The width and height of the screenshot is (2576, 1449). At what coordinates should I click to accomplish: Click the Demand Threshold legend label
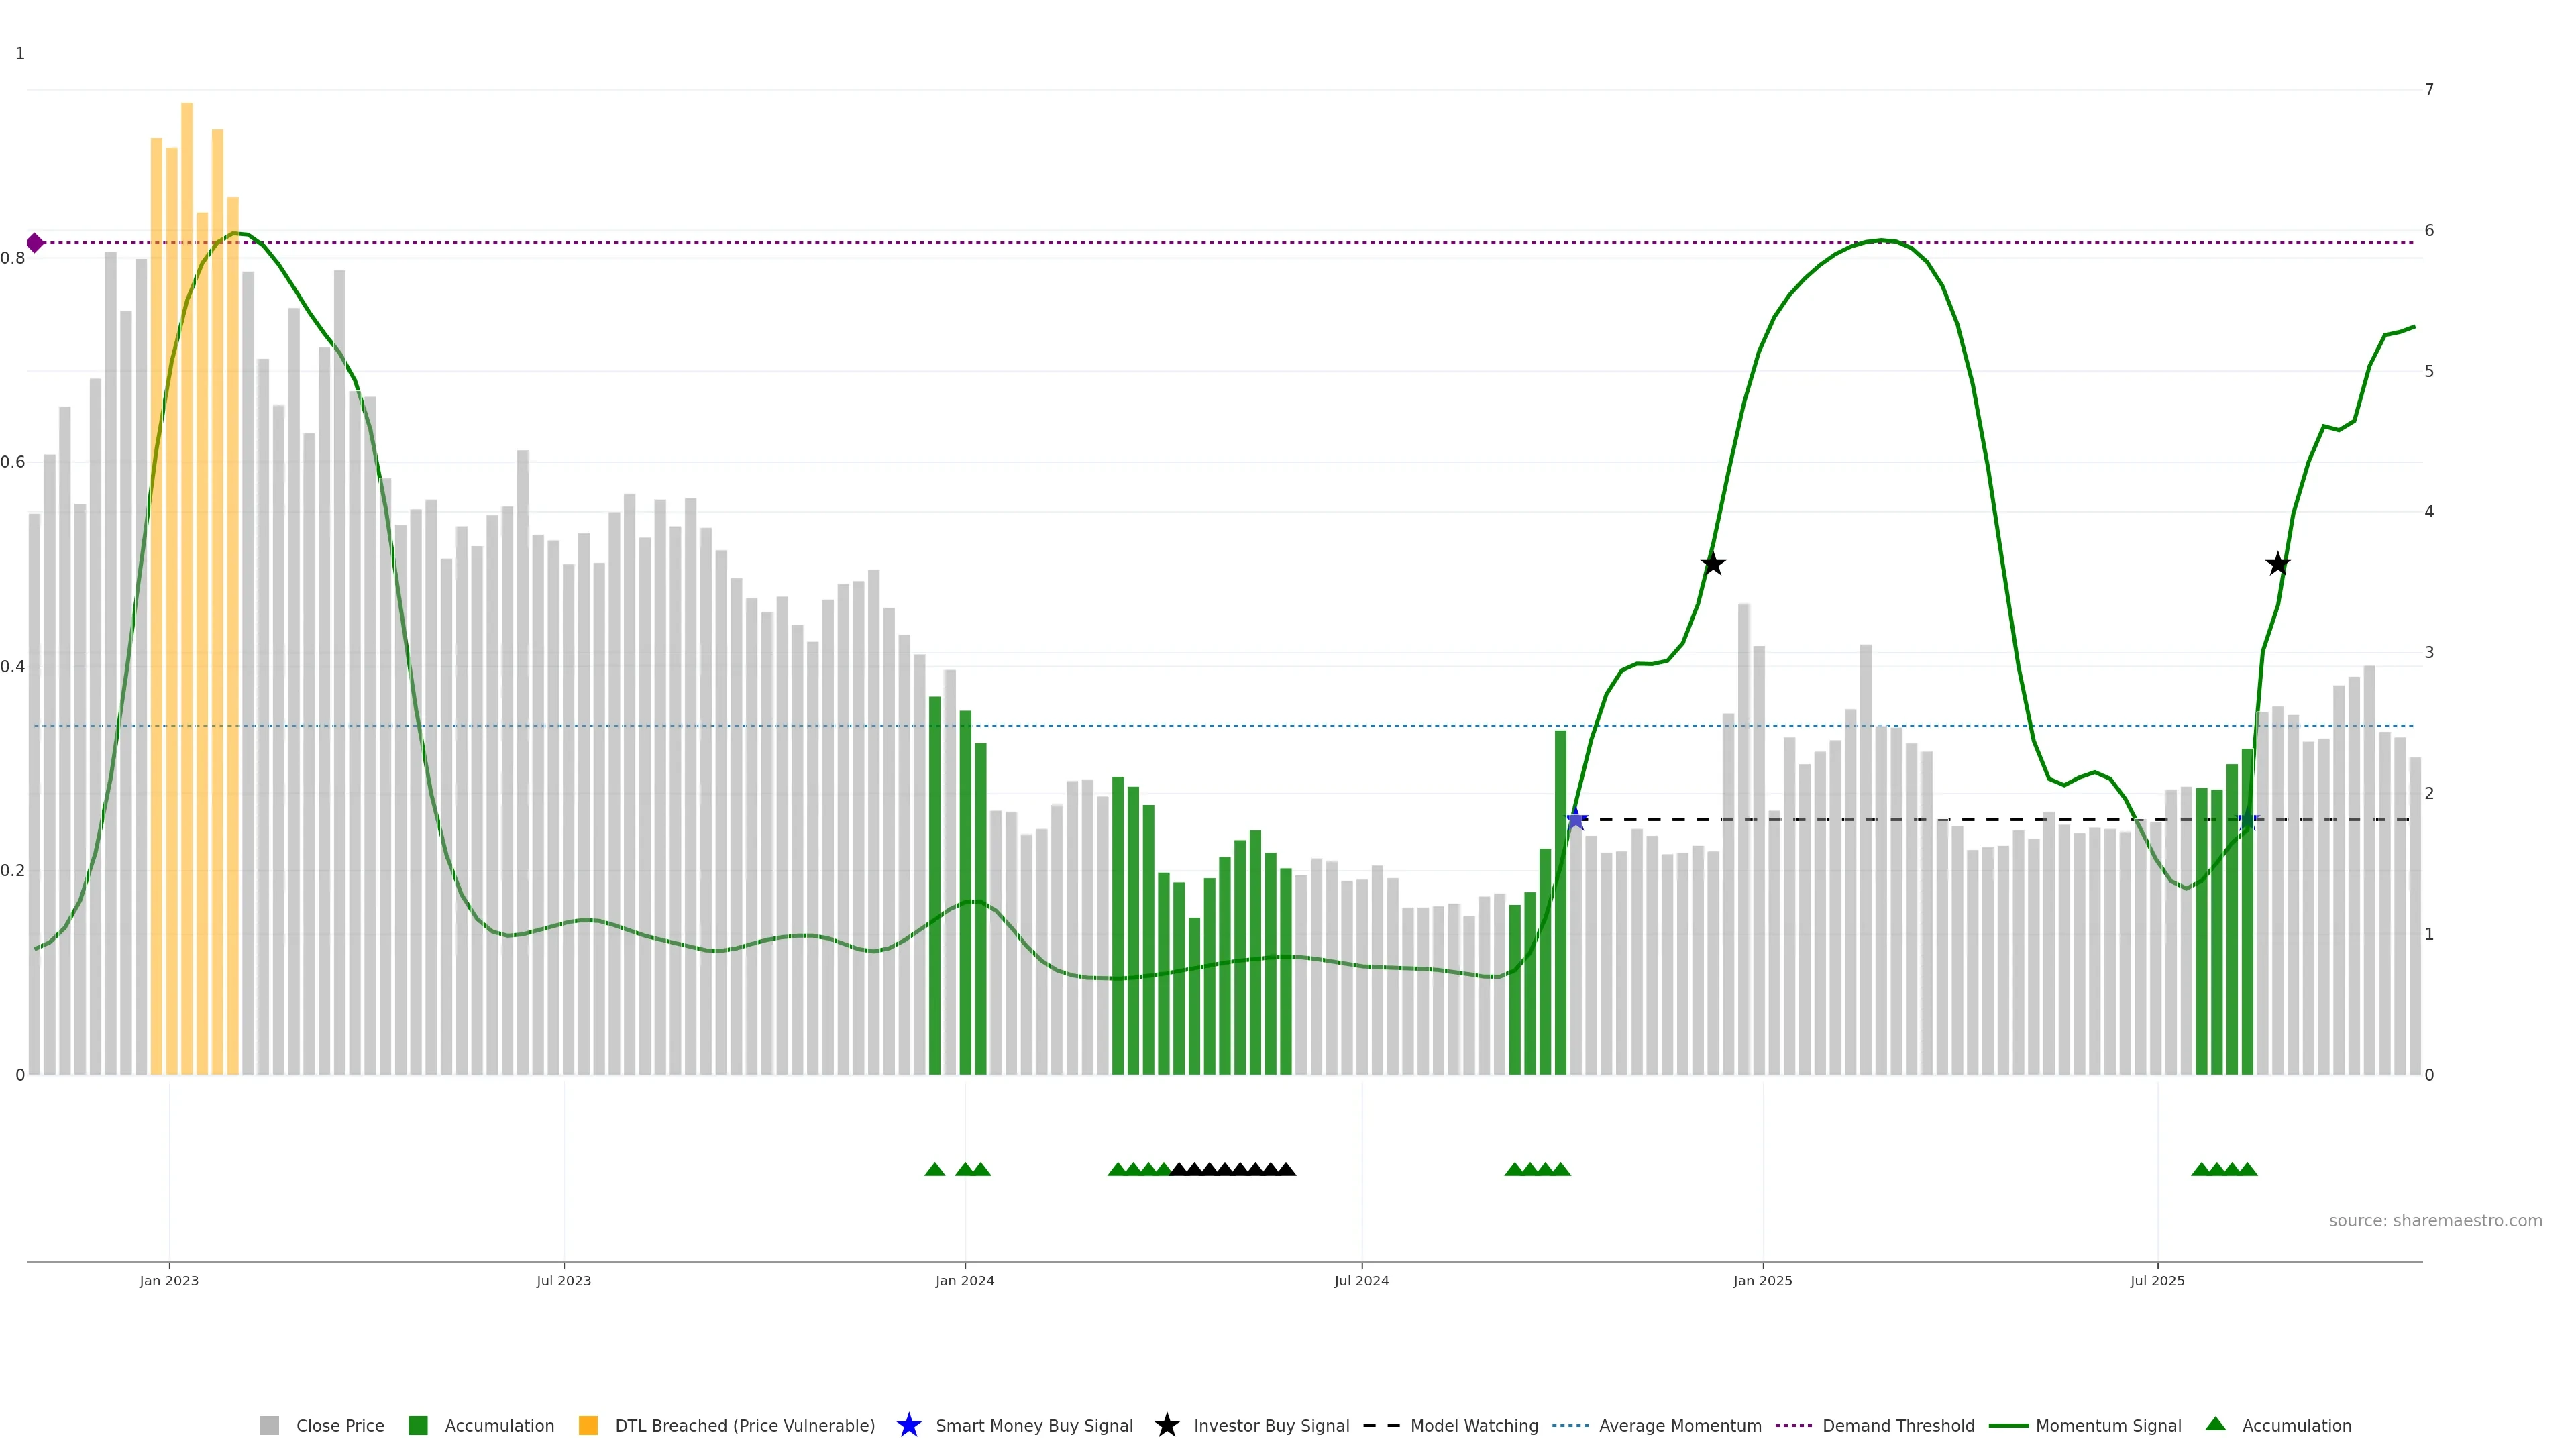(1898, 1426)
